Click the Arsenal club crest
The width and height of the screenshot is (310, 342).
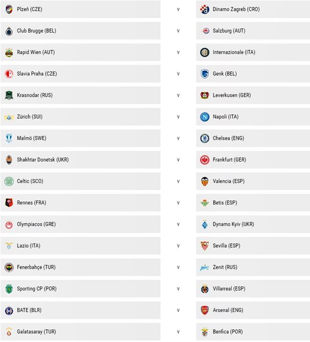pyautogui.click(x=205, y=310)
